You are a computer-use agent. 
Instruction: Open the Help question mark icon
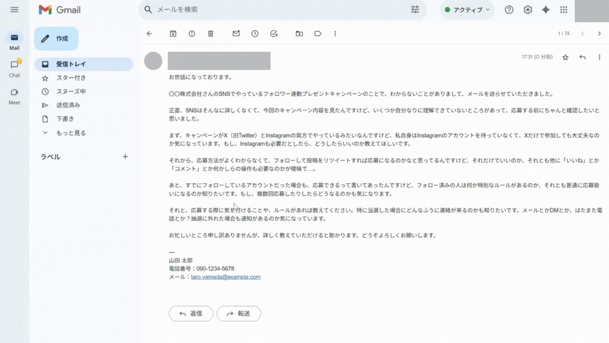pos(509,10)
